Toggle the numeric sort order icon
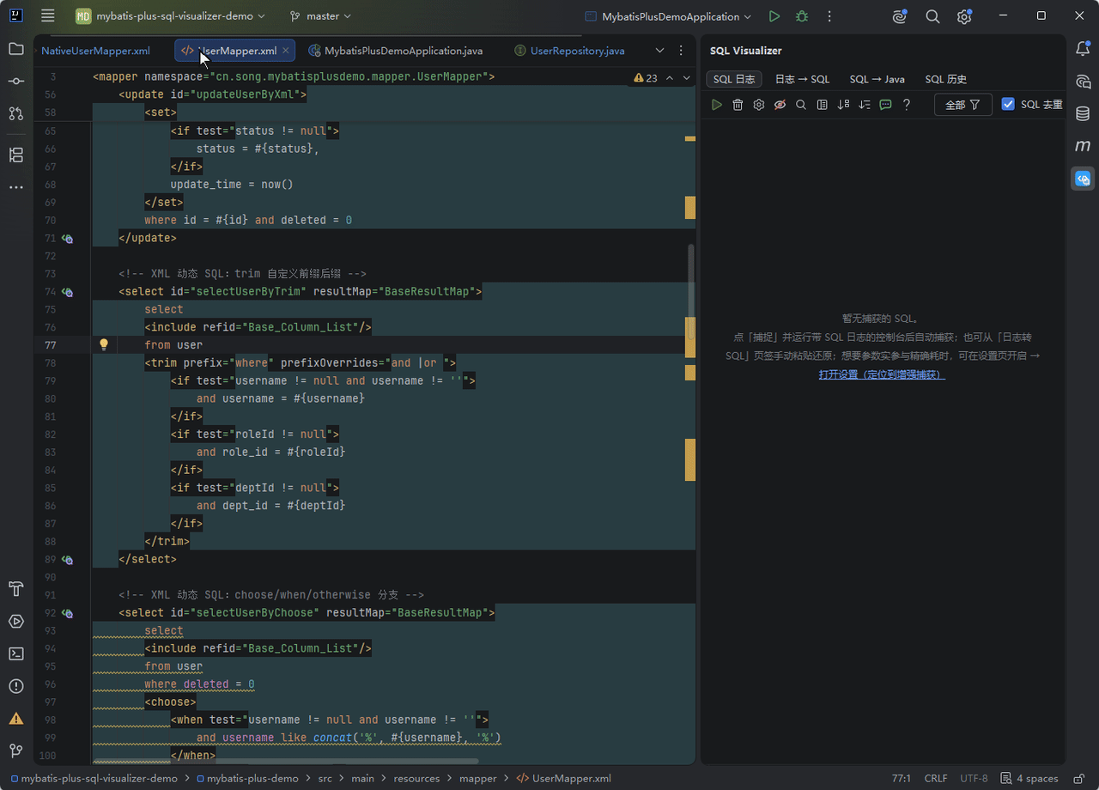The width and height of the screenshot is (1099, 790). 843,105
